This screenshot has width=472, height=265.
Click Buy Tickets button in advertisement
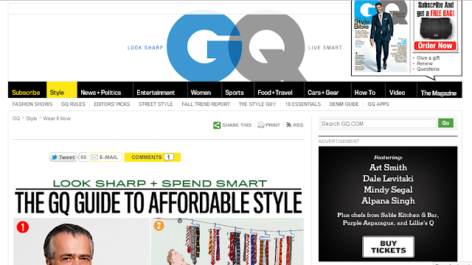[x=388, y=247]
